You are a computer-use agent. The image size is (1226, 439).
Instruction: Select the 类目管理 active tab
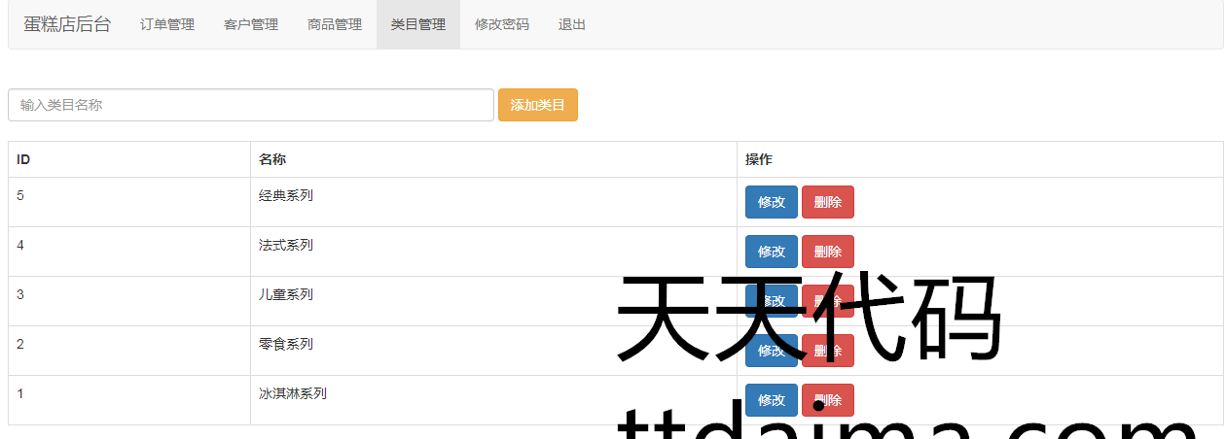[x=418, y=24]
